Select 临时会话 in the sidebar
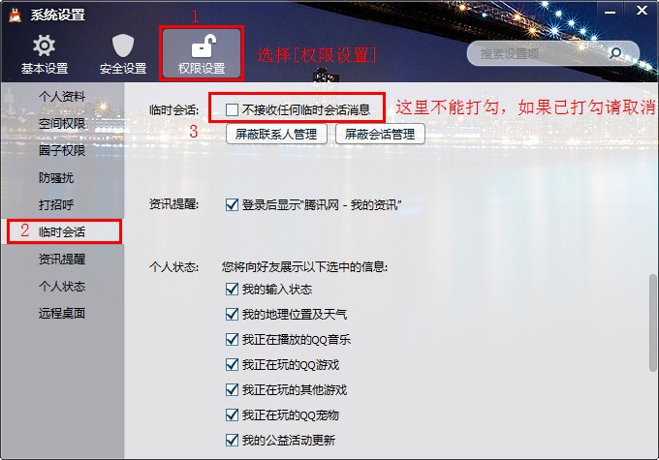The image size is (659, 460). 62,231
